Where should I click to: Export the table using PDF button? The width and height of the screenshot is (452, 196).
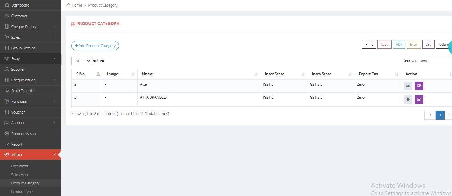[399, 45]
